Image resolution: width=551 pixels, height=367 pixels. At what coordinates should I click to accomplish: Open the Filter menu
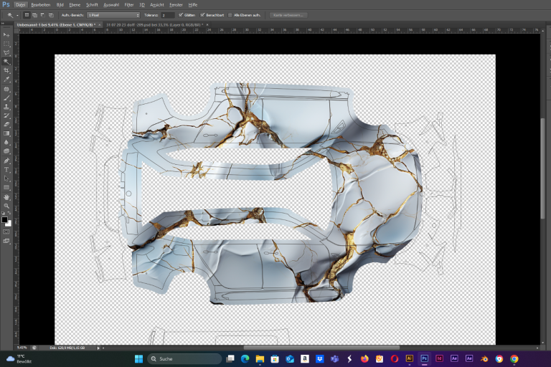pyautogui.click(x=129, y=5)
